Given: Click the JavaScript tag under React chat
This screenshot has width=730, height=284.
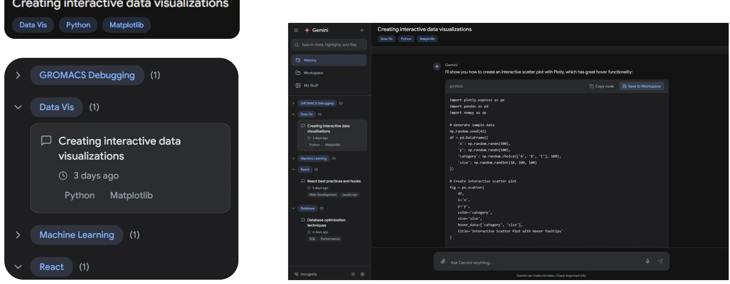Looking at the screenshot, I should click(x=349, y=195).
